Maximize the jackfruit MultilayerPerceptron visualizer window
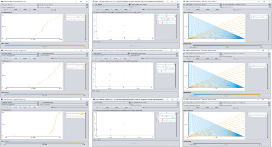Screen dimensions: 272x147 tap(172, 99)
